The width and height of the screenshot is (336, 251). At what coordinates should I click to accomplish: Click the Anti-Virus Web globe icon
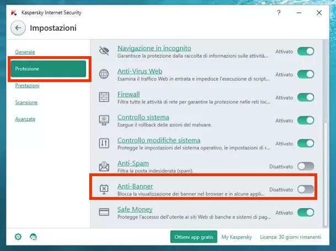pyautogui.click(x=104, y=74)
